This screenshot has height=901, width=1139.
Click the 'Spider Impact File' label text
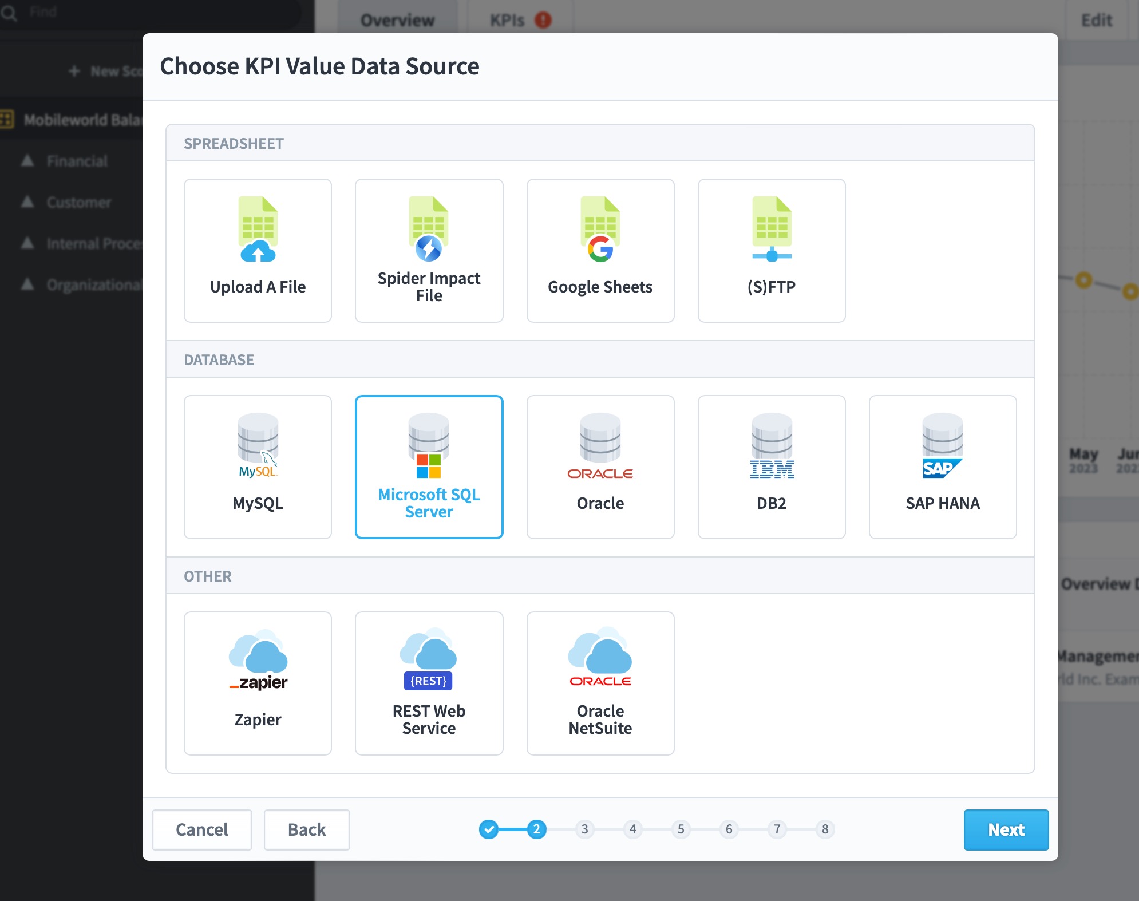click(429, 286)
